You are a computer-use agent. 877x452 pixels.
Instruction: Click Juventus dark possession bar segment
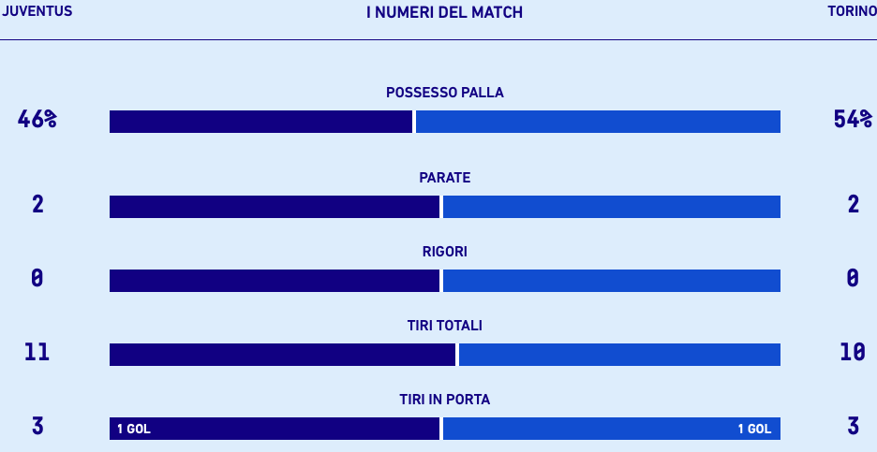tap(260, 122)
